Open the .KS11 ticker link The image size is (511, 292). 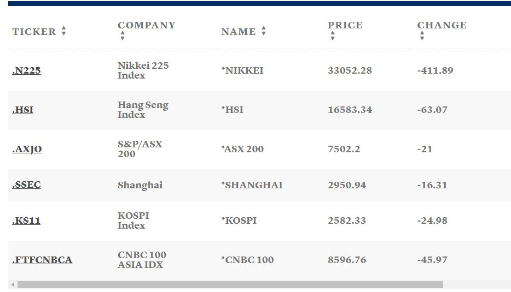click(26, 221)
